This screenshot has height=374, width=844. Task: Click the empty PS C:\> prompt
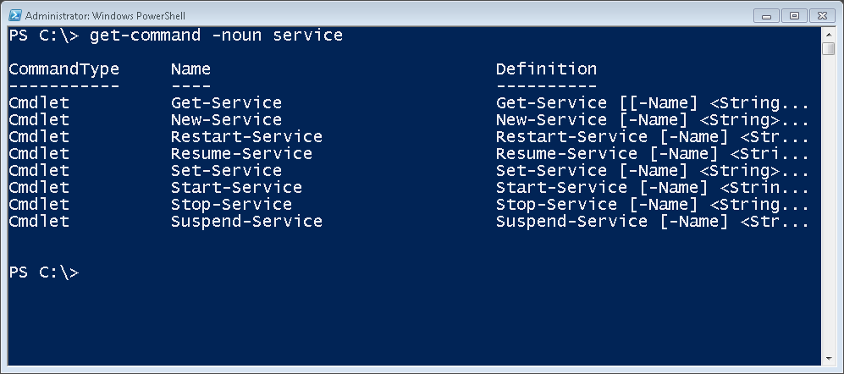44,272
